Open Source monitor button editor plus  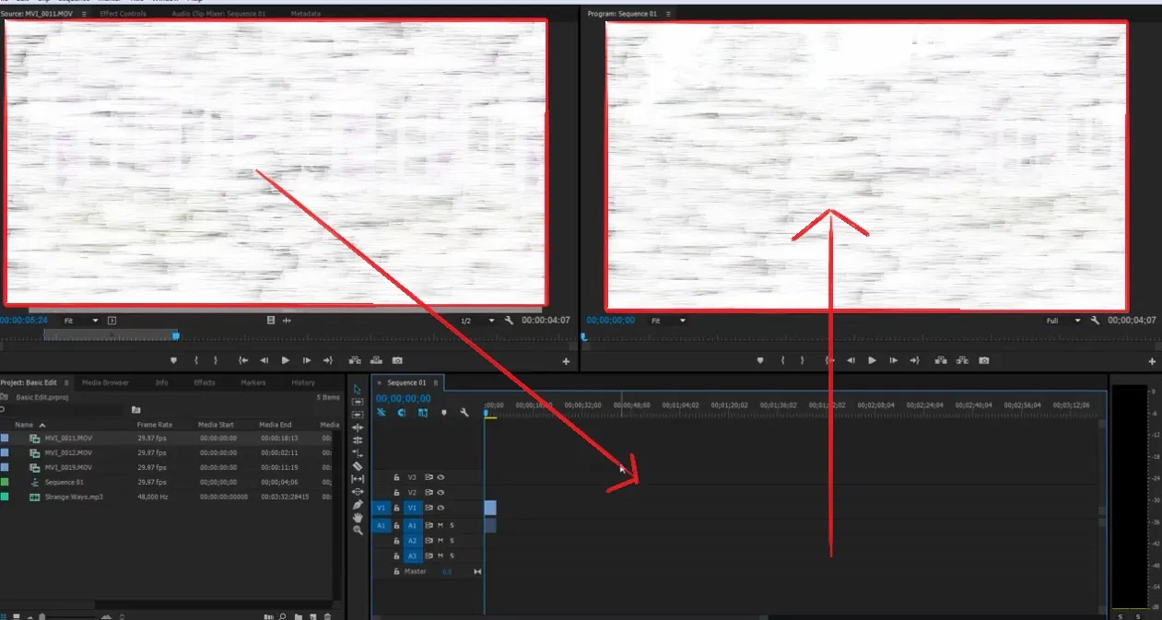(x=566, y=362)
